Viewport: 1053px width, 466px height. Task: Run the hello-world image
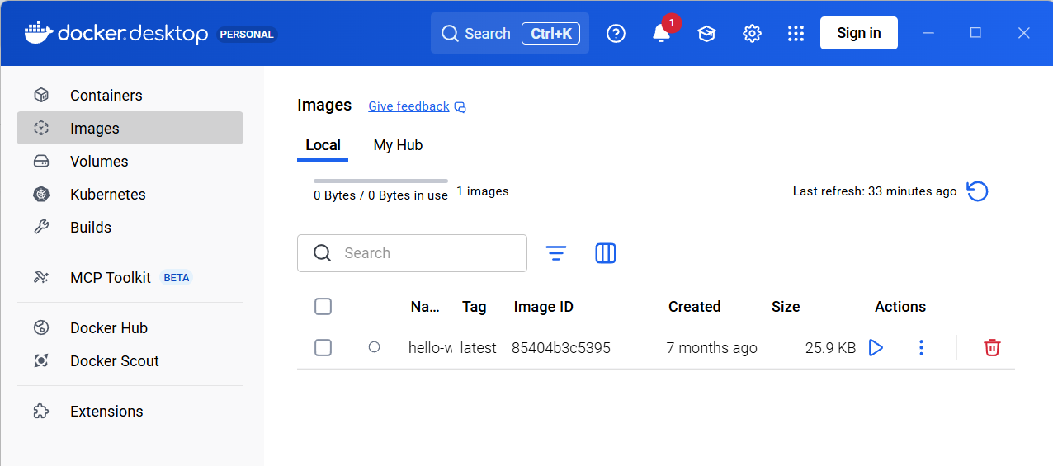(x=876, y=348)
